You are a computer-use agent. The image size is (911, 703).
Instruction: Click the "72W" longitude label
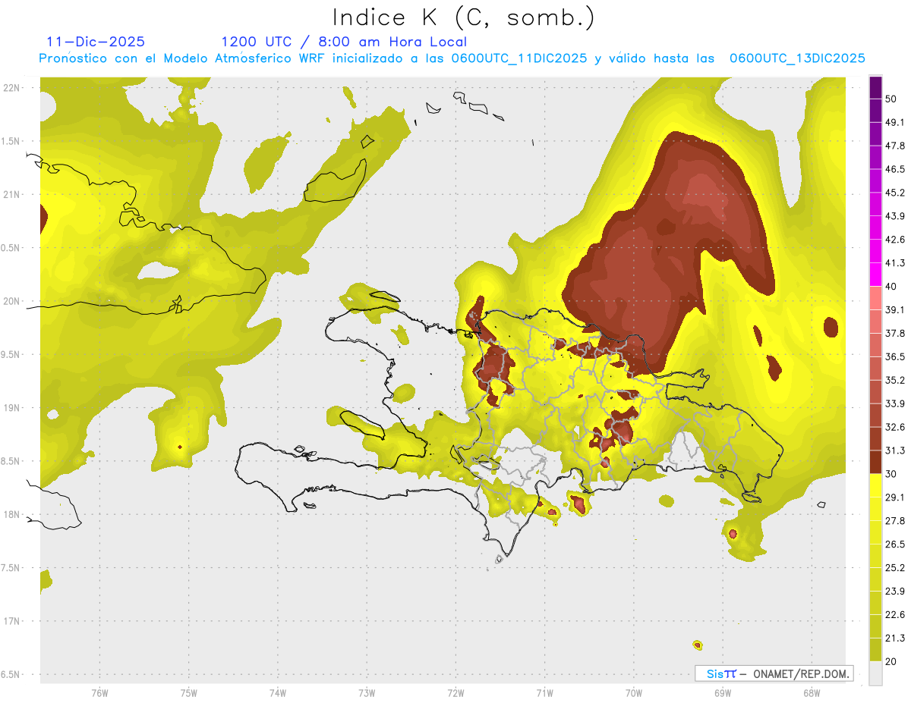point(455,693)
